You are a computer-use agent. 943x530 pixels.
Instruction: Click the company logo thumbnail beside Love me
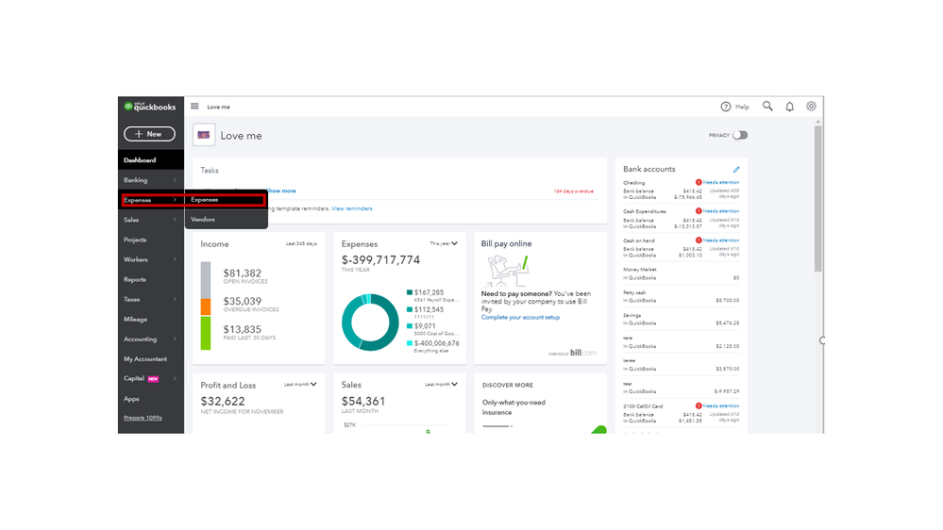click(204, 135)
